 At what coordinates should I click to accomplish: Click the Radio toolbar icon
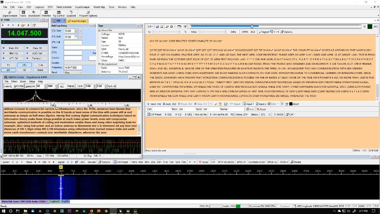coord(23,14)
